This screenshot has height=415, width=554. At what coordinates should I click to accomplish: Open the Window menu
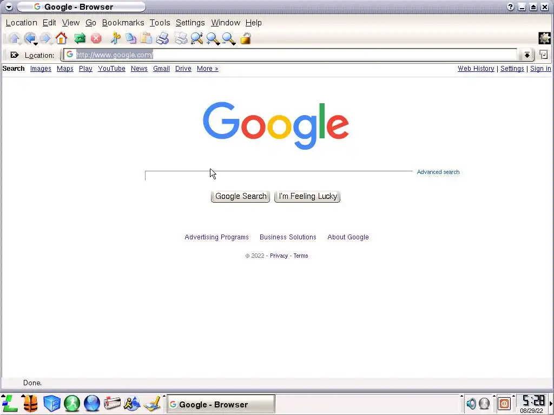pyautogui.click(x=226, y=23)
